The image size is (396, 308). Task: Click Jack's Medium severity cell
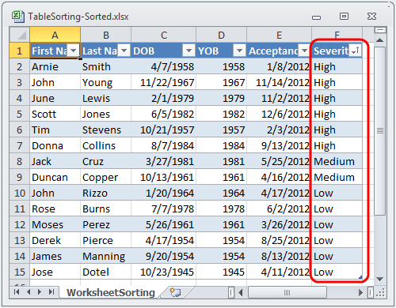(x=337, y=161)
